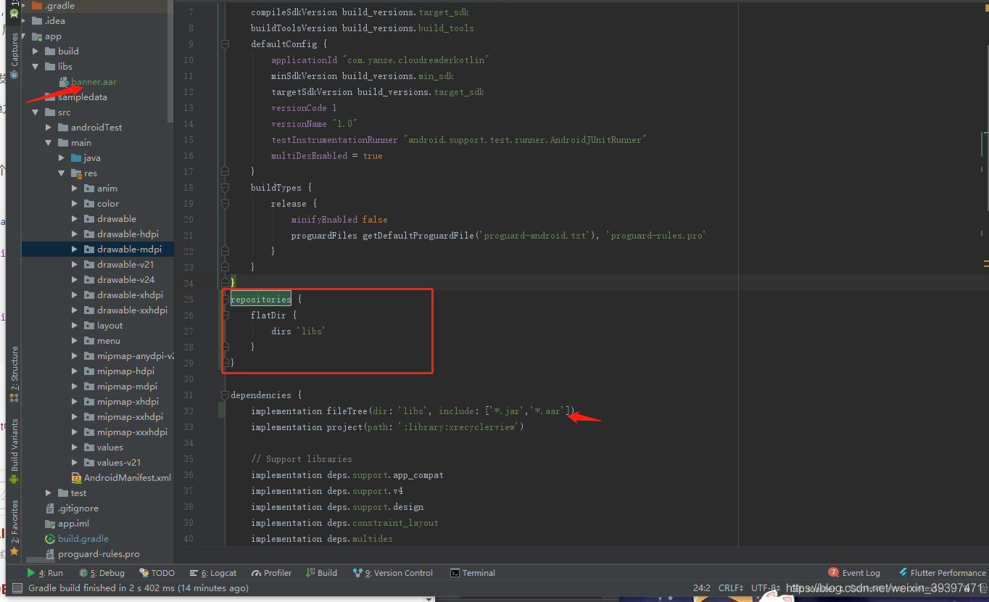Viewport: 989px width, 602px height.
Task: Click the values folder icon
Action: [89, 448]
